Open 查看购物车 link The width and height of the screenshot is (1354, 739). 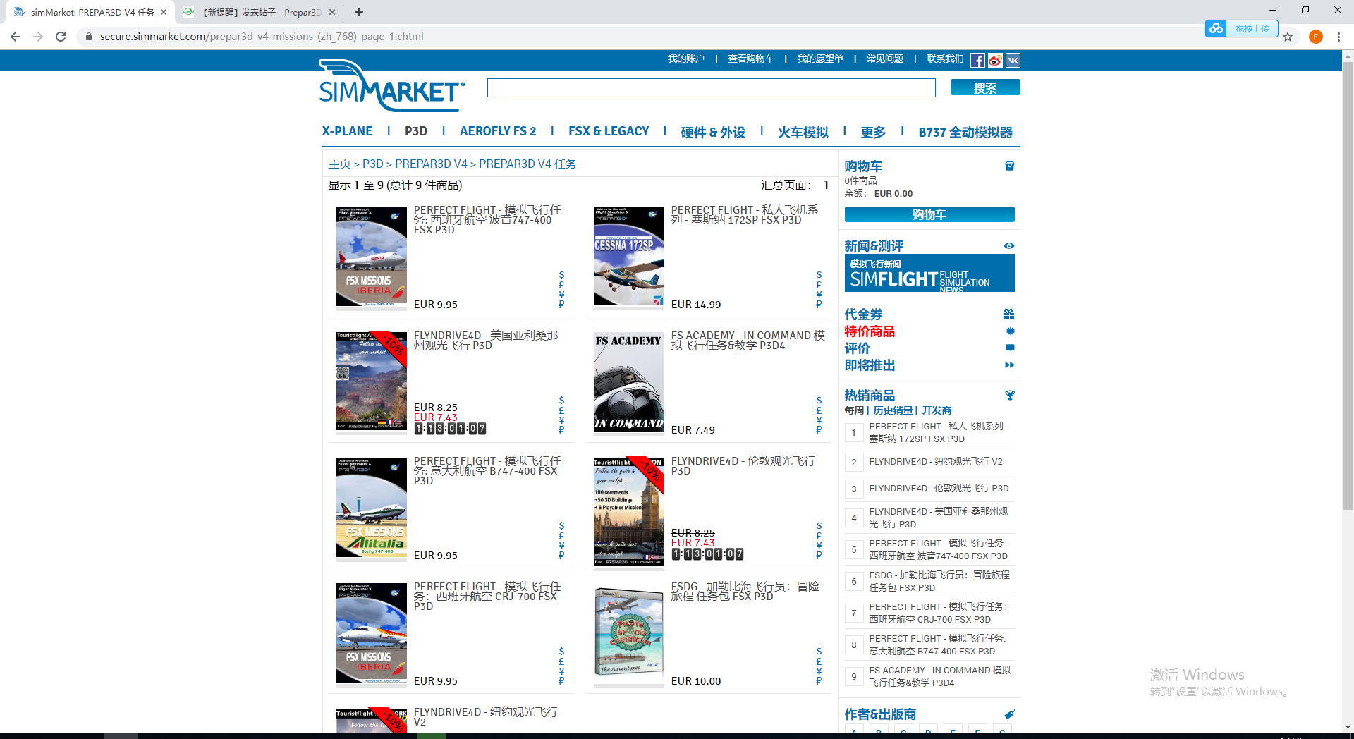750,59
